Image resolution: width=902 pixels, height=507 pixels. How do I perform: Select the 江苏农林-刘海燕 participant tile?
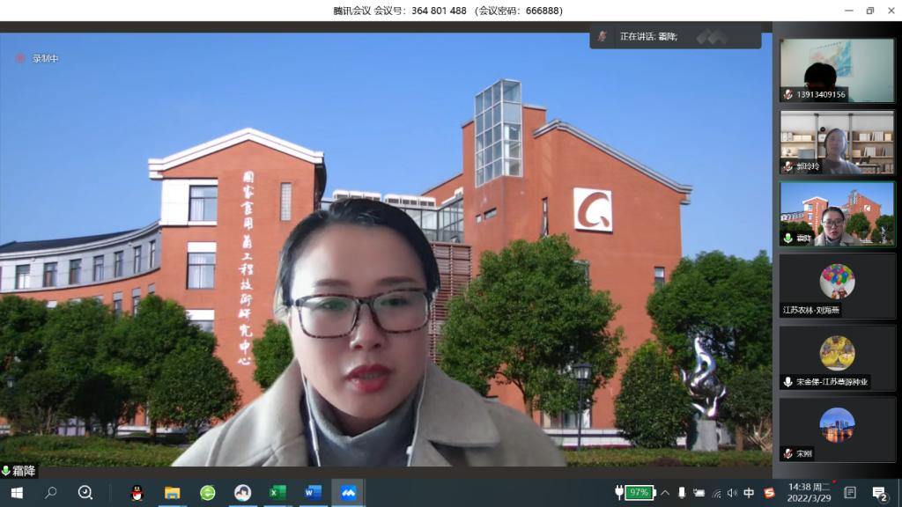[837, 286]
